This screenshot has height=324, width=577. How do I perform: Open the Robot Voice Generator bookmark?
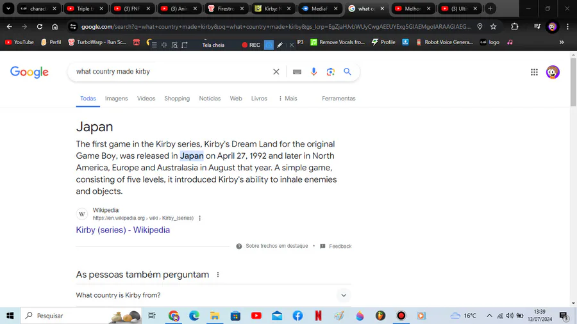click(444, 42)
